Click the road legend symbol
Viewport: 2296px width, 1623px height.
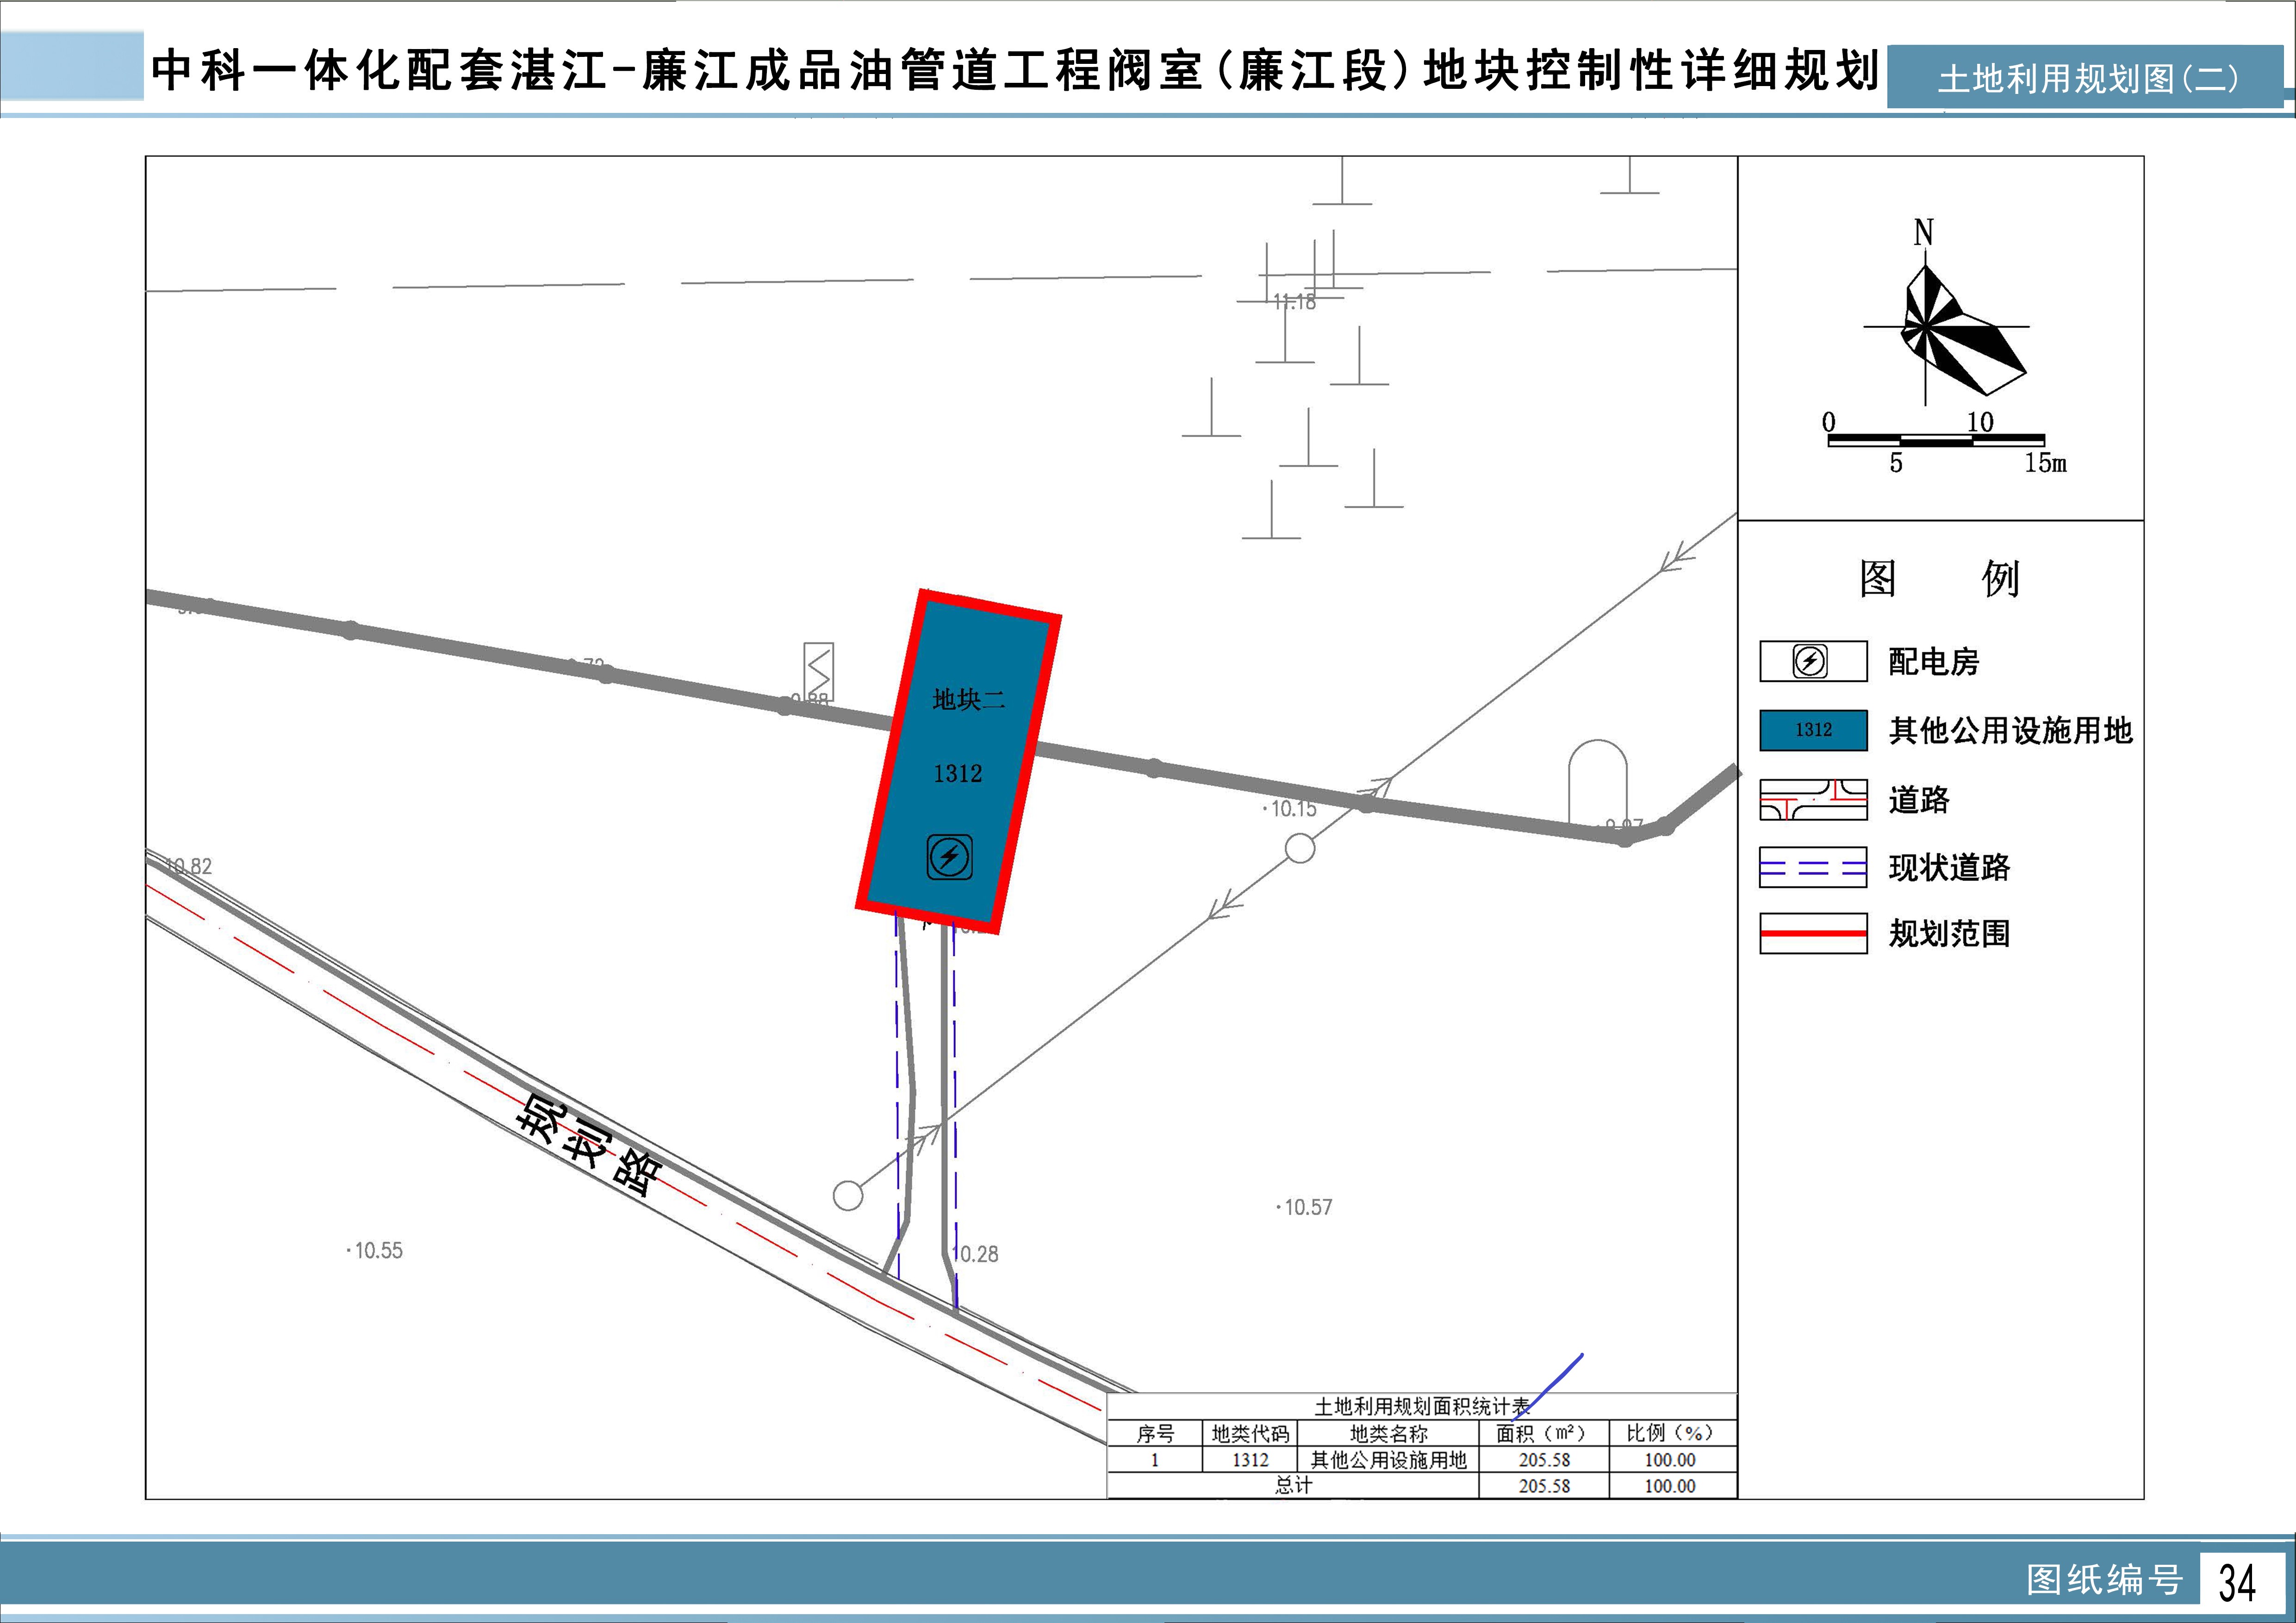[x=1812, y=799]
